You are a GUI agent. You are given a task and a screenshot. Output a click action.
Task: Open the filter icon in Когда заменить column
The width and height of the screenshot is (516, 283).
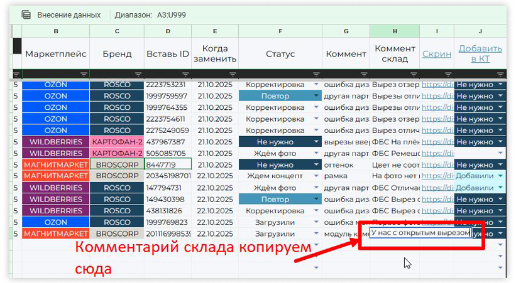coord(233,74)
